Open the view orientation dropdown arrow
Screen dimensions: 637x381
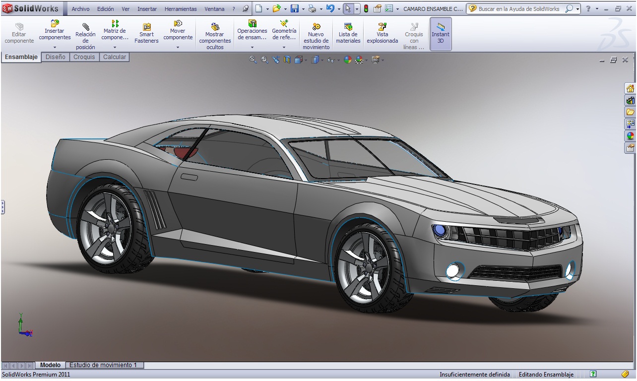point(306,61)
